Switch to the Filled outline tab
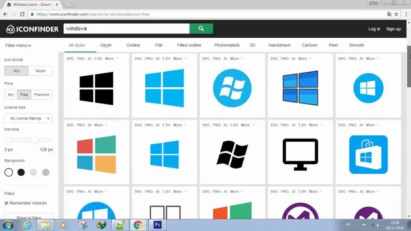Image resolution: width=411 pixels, height=231 pixels. click(189, 45)
